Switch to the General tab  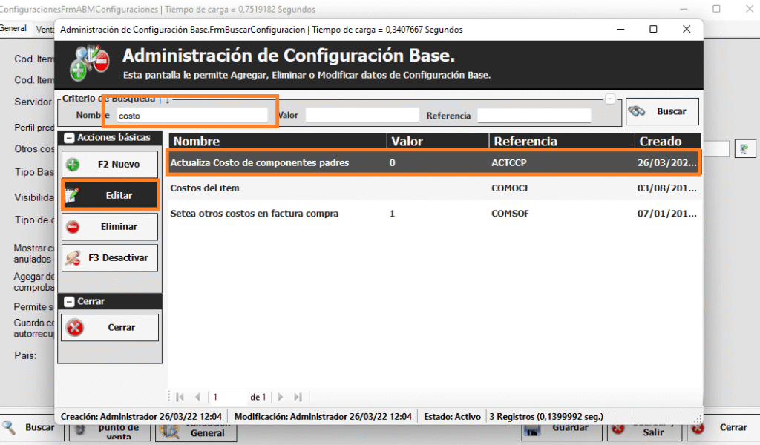13,28
